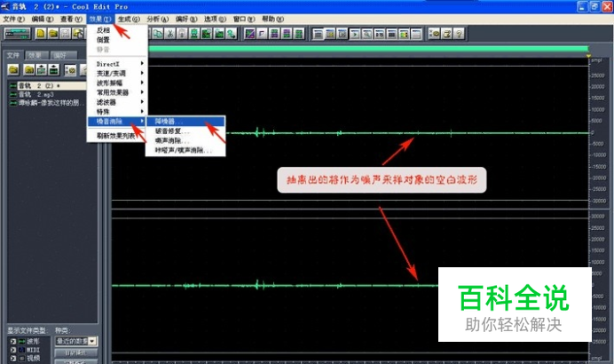The height and width of the screenshot is (364, 614).
Task: Click the Cut scissors toolbar icon
Action: (170, 34)
